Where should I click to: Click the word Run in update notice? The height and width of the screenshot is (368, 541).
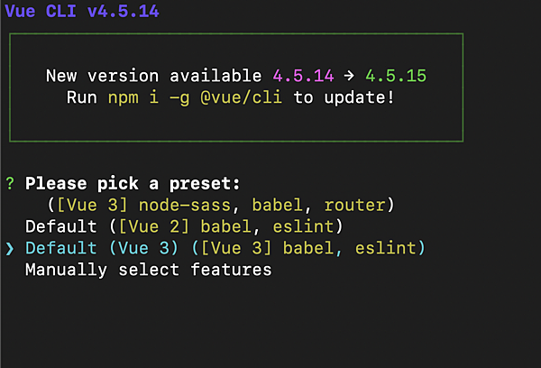coord(82,97)
